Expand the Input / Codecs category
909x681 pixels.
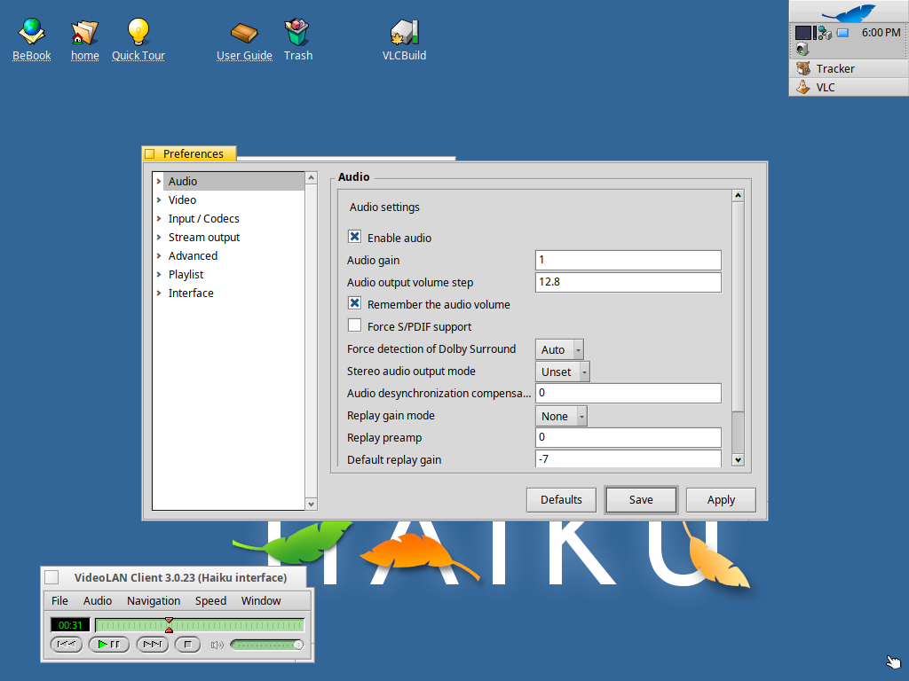[x=159, y=218]
